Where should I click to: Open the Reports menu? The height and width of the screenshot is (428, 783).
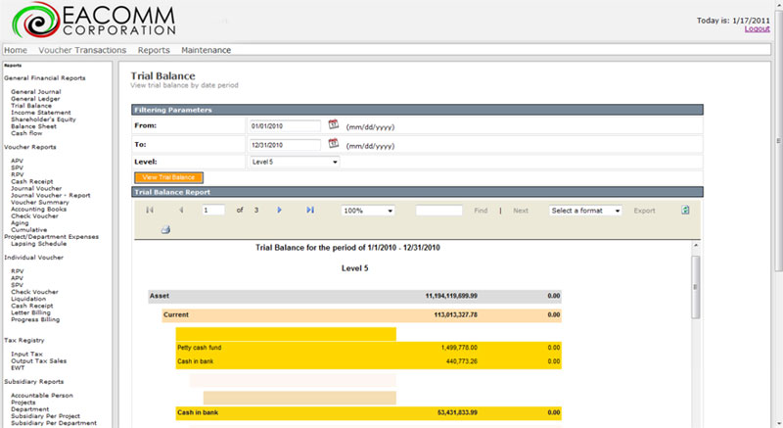[x=154, y=50]
